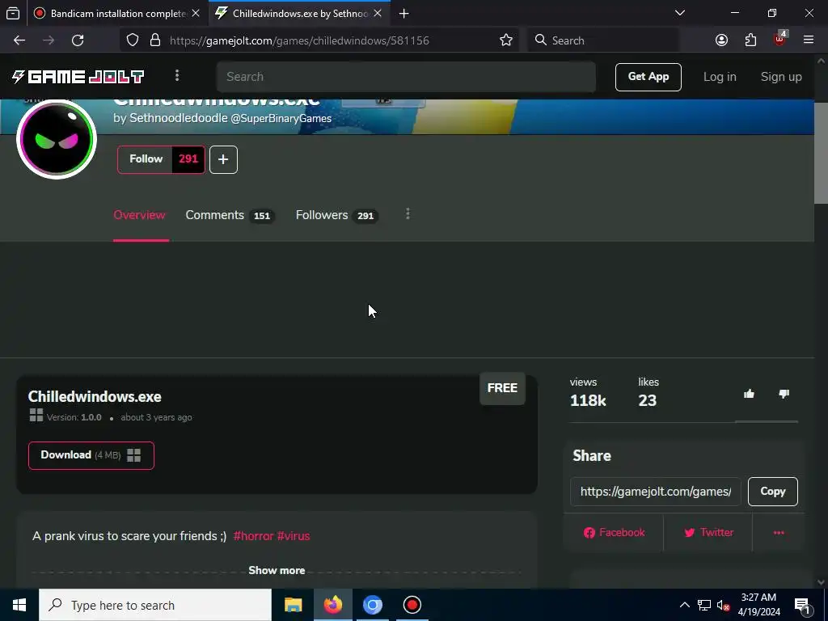Screen dimensions: 828x621
Task: Click the Sign up link
Action: (x=781, y=77)
